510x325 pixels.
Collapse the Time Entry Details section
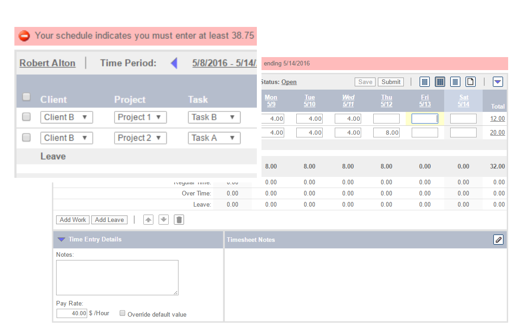pos(61,240)
